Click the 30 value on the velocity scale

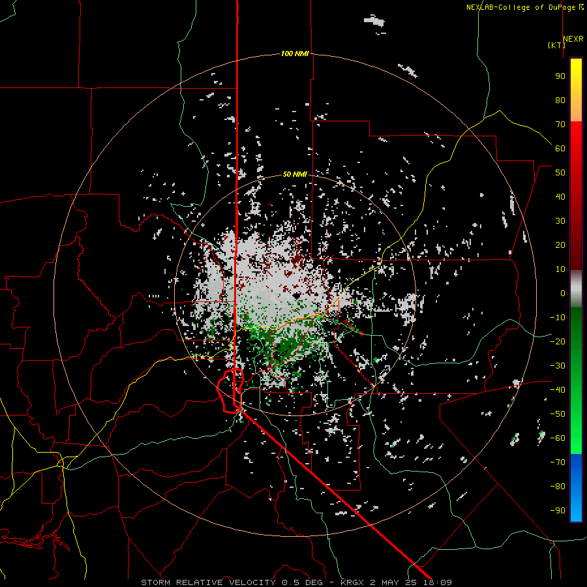[x=560, y=221]
